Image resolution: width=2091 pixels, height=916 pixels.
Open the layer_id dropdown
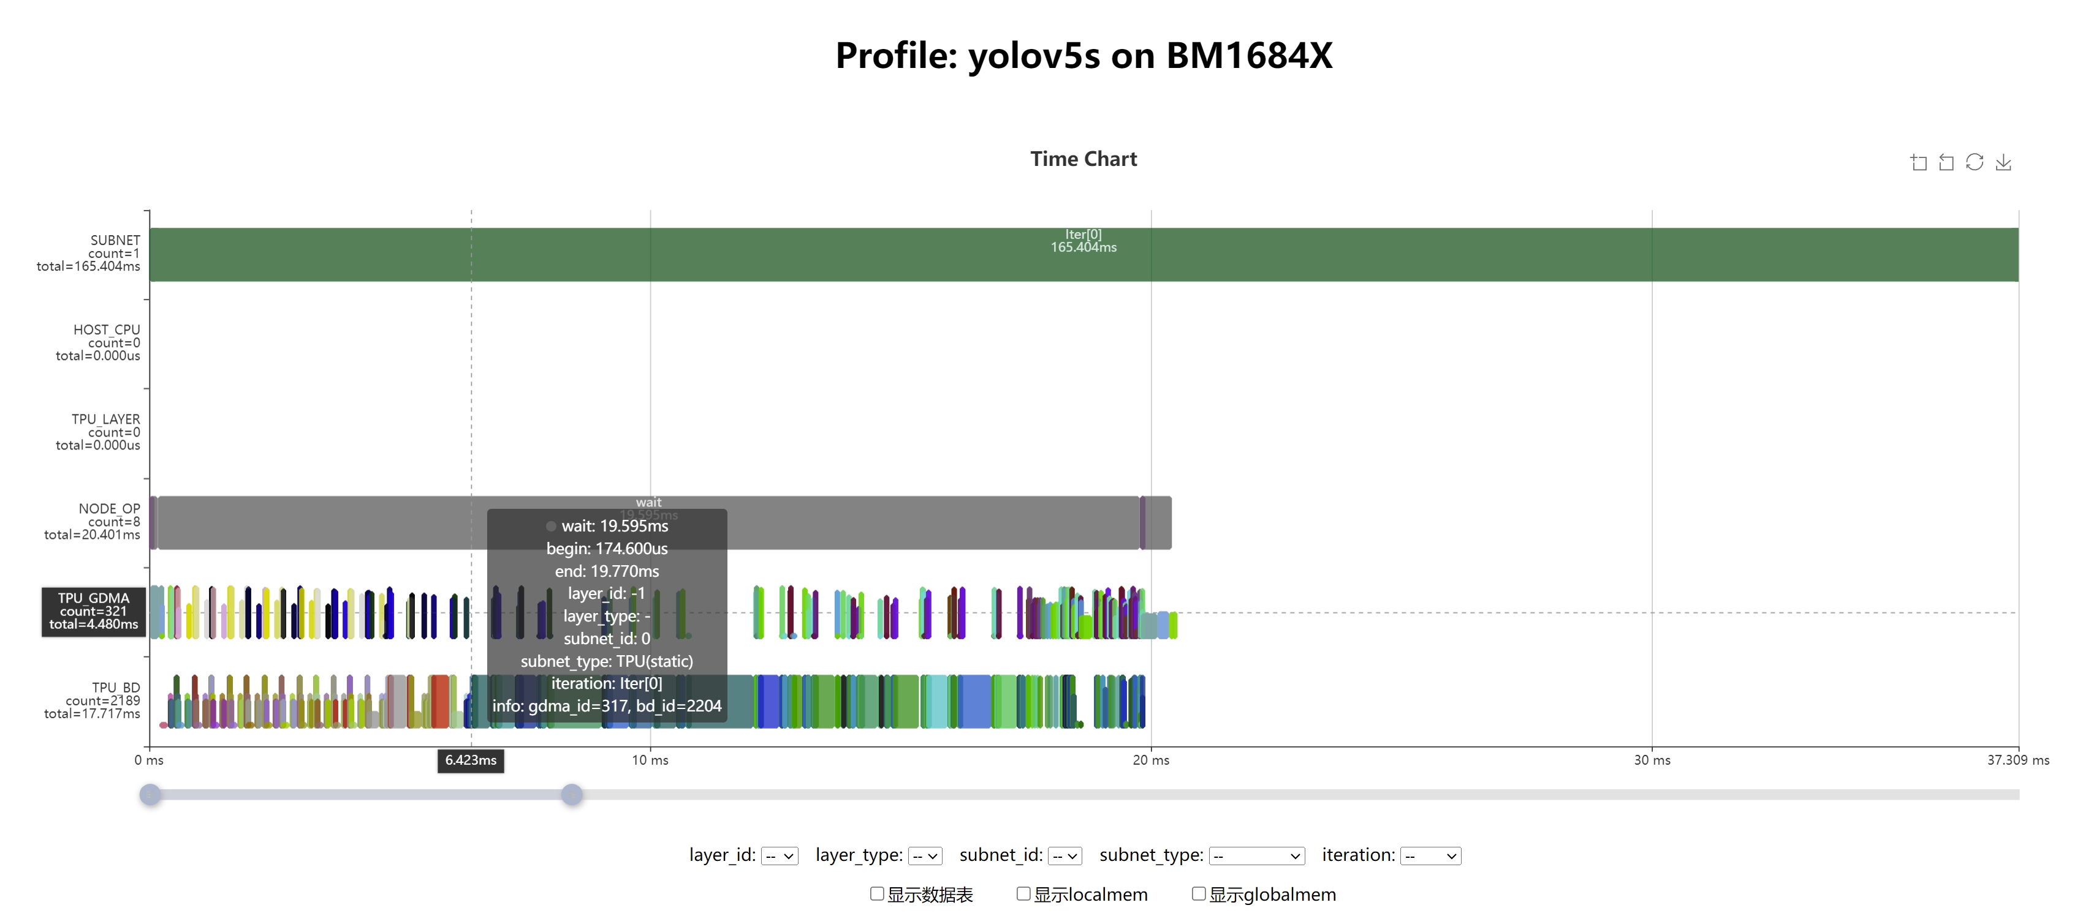tap(780, 855)
